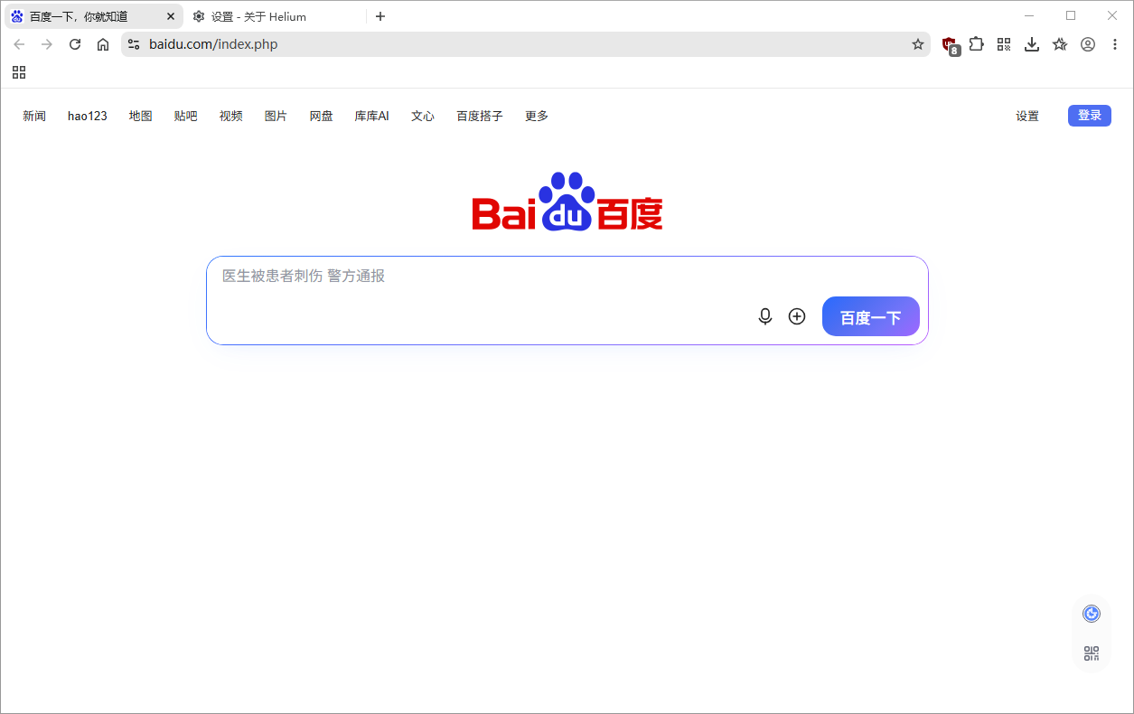Image resolution: width=1134 pixels, height=714 pixels.
Task: Click the 百度一下 search button
Action: click(871, 316)
